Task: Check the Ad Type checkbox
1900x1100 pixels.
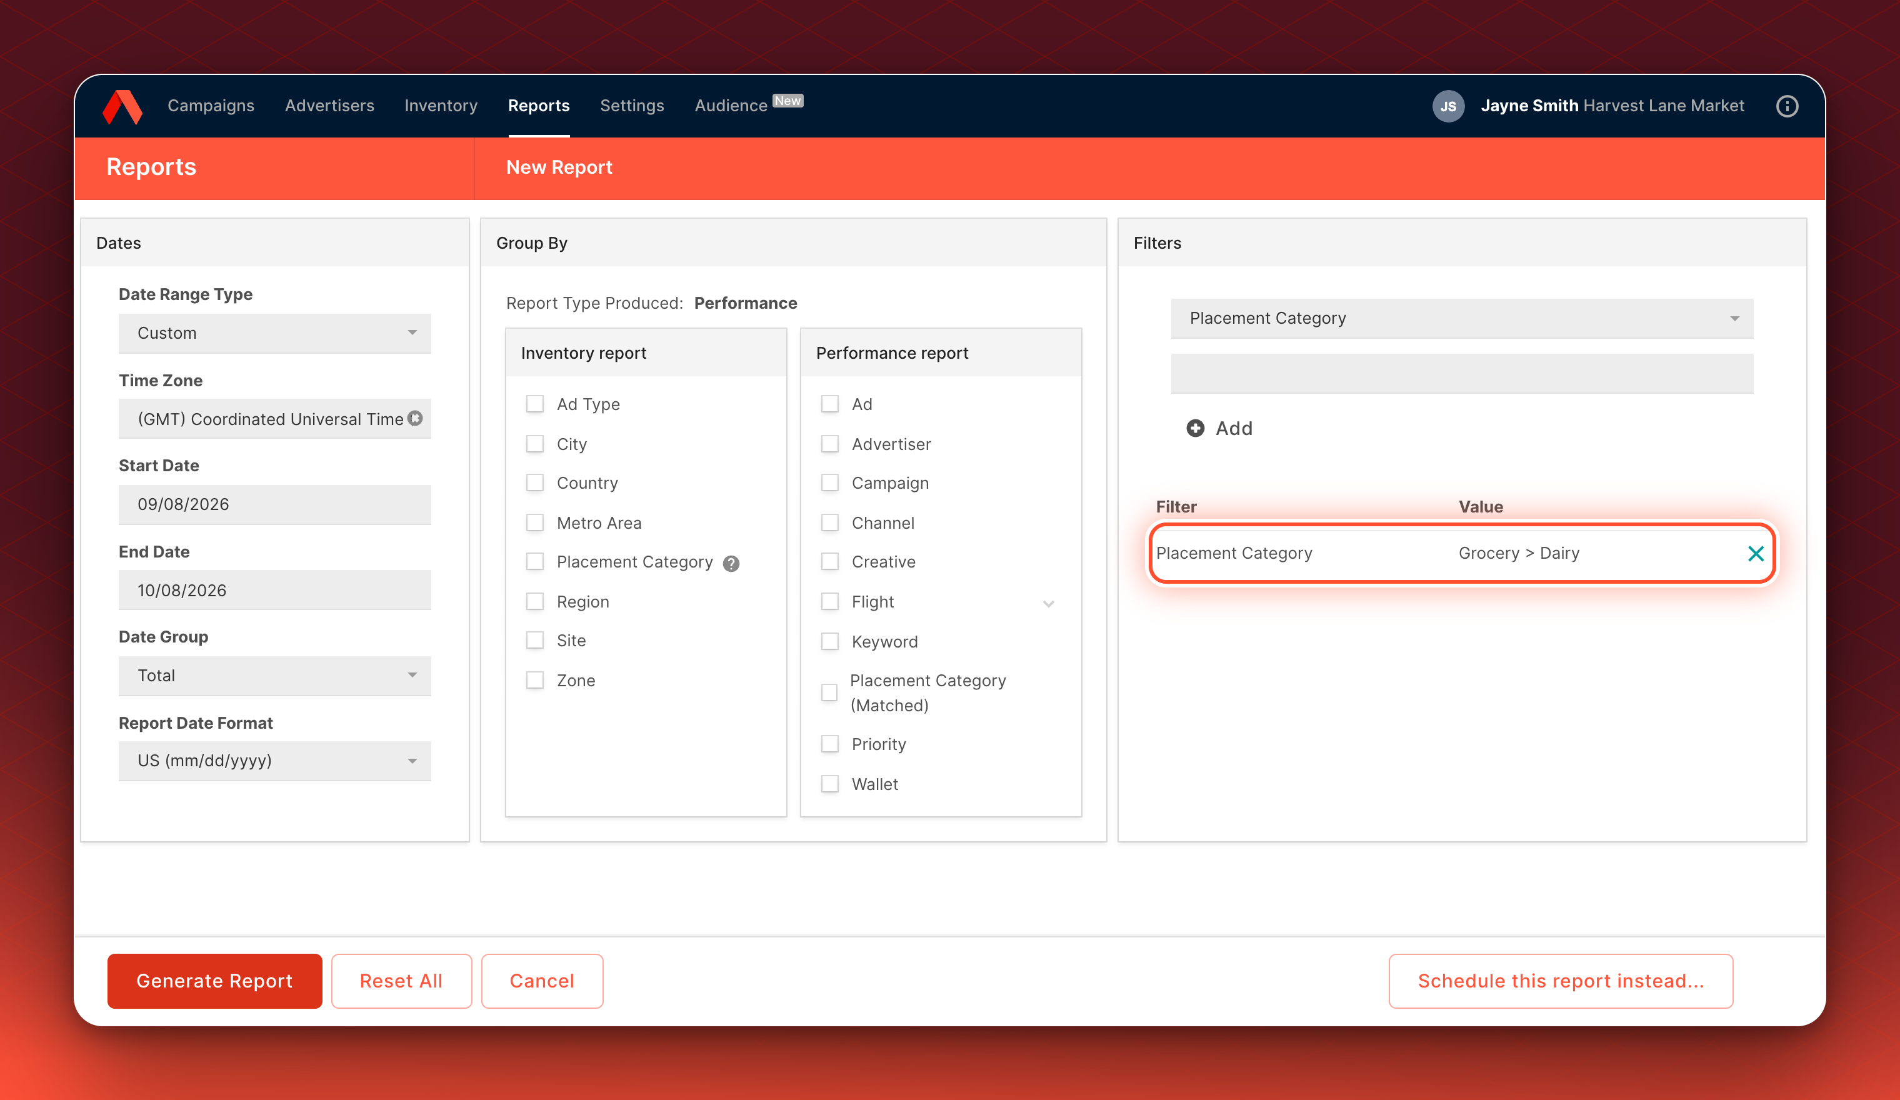Action: pyautogui.click(x=534, y=404)
